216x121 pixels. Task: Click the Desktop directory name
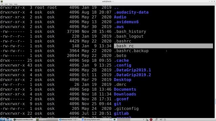pos(123,80)
